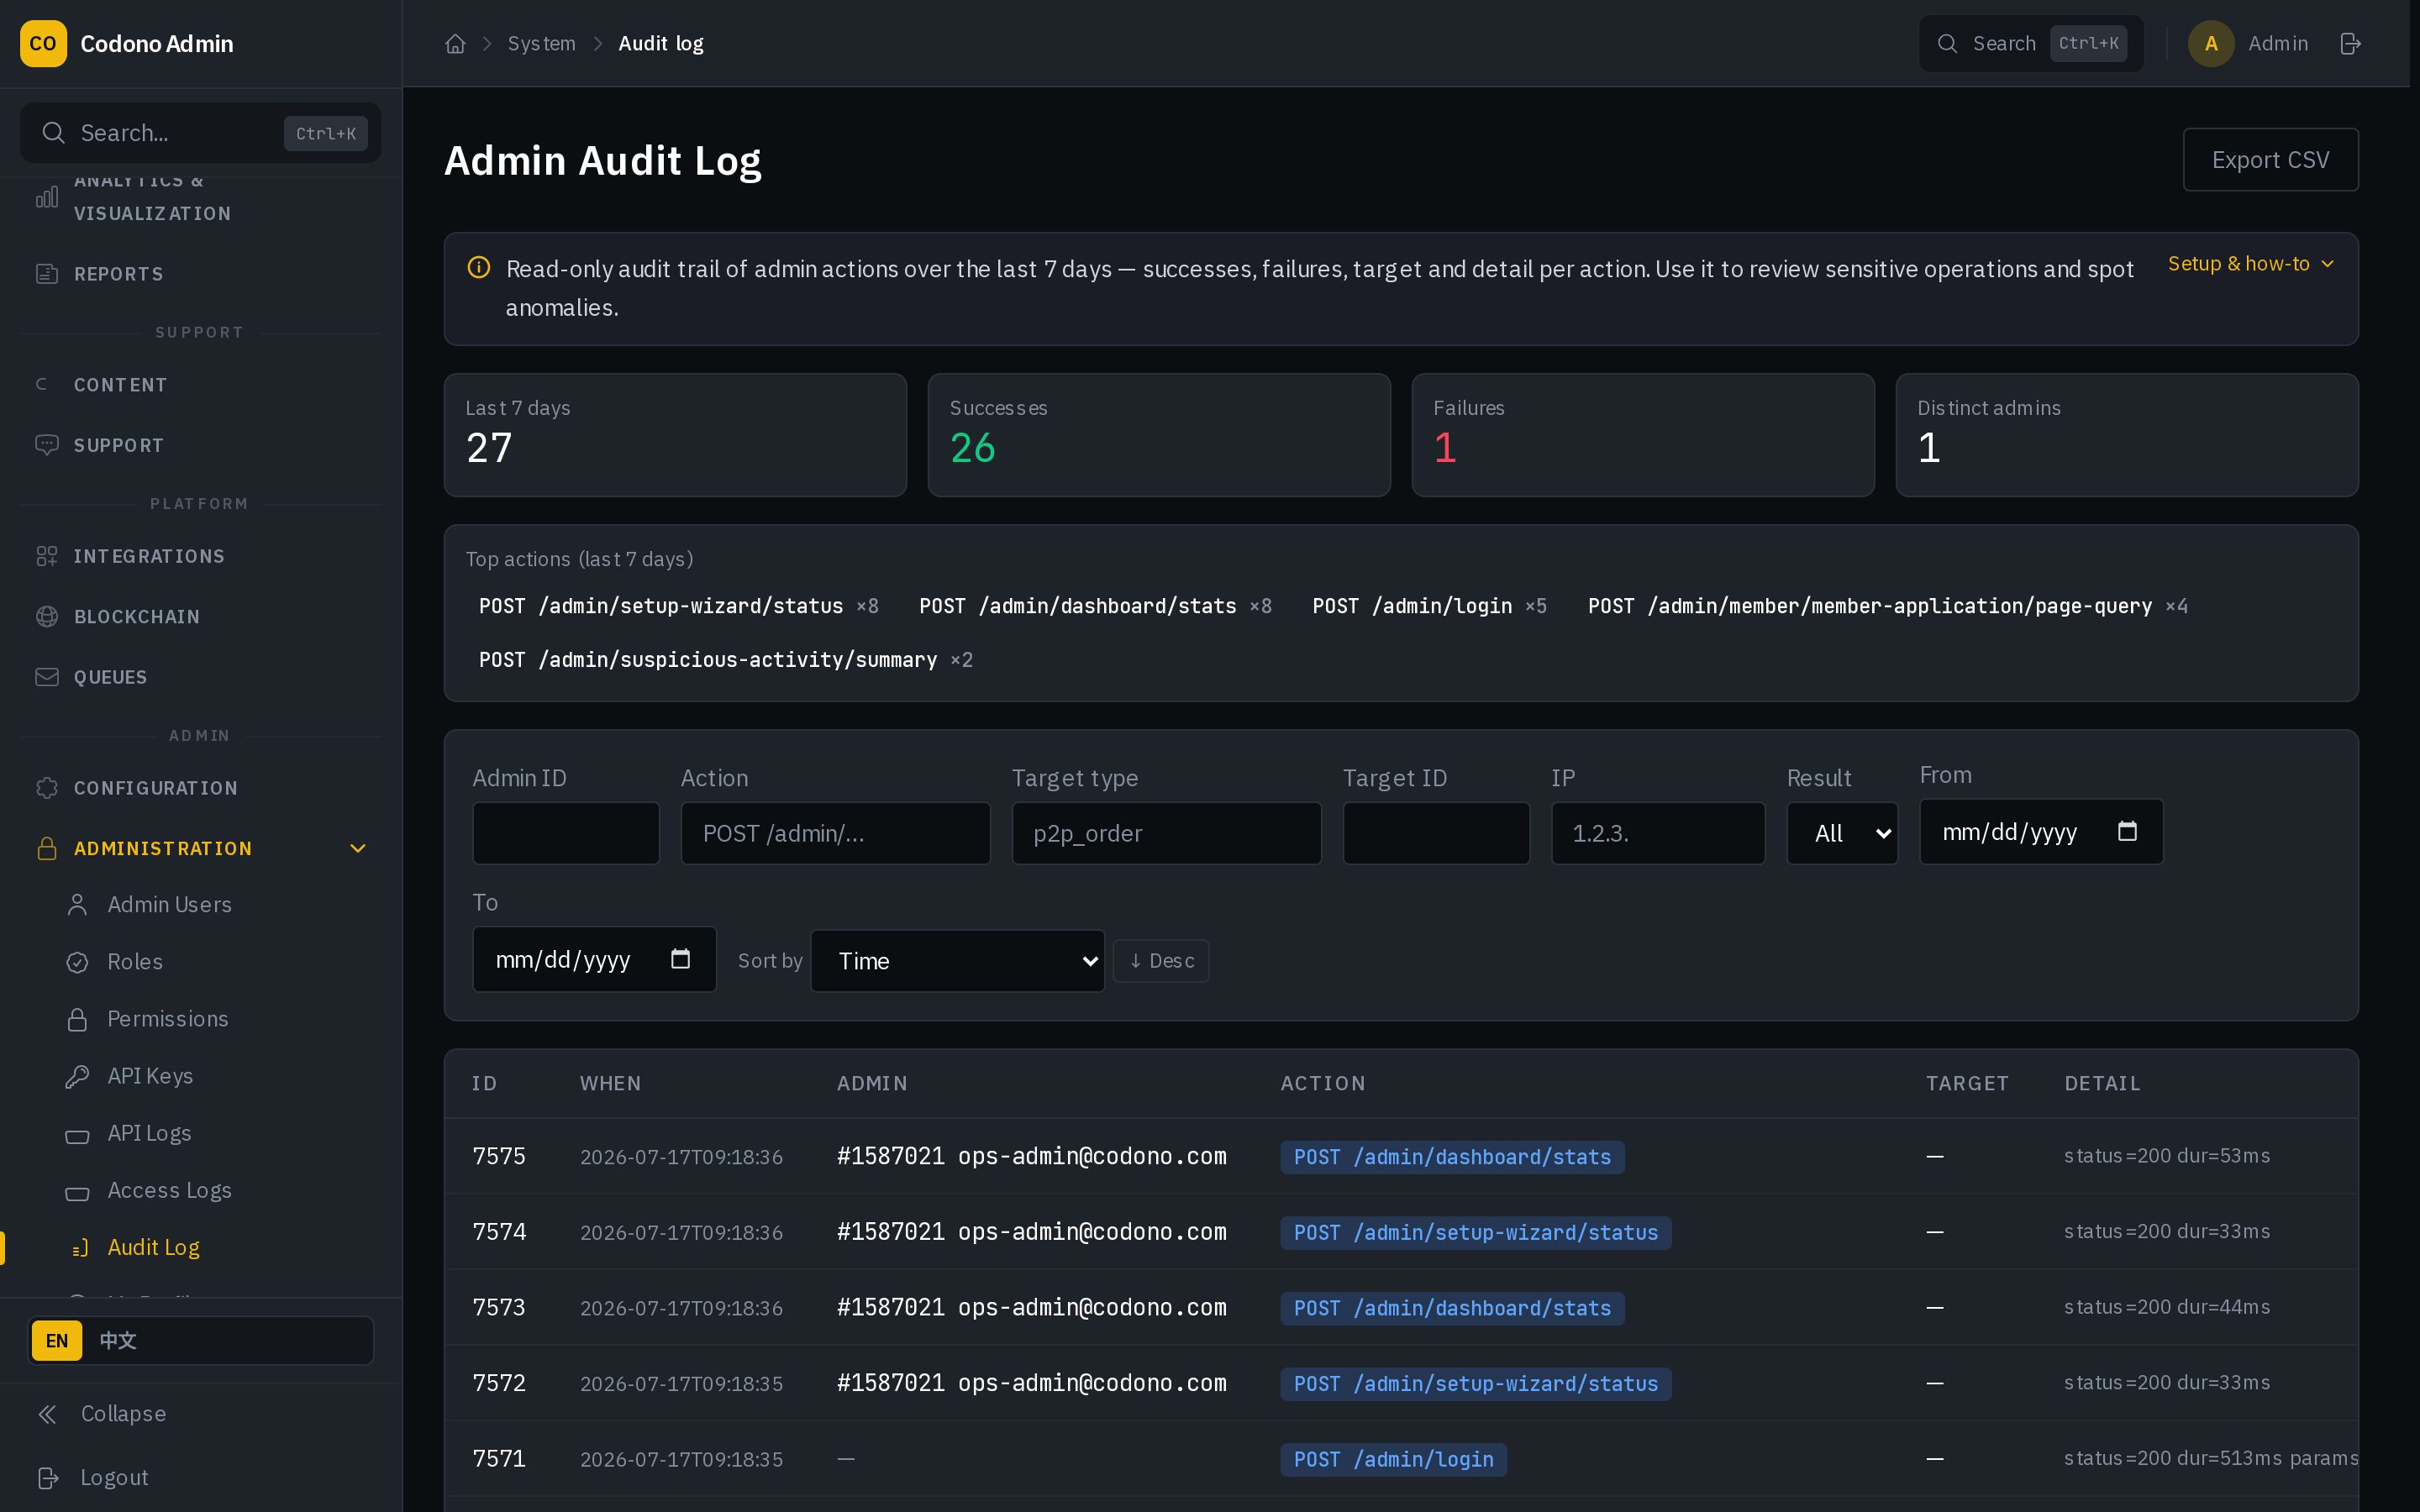Click the API Keys key icon
This screenshot has height=1512, width=2420.
click(x=77, y=1076)
